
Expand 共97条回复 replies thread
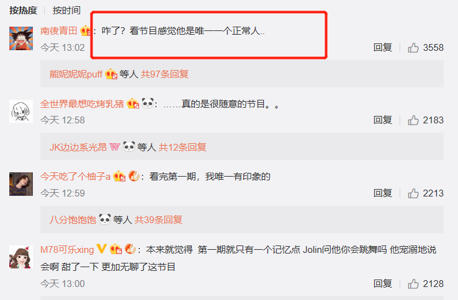[164, 74]
